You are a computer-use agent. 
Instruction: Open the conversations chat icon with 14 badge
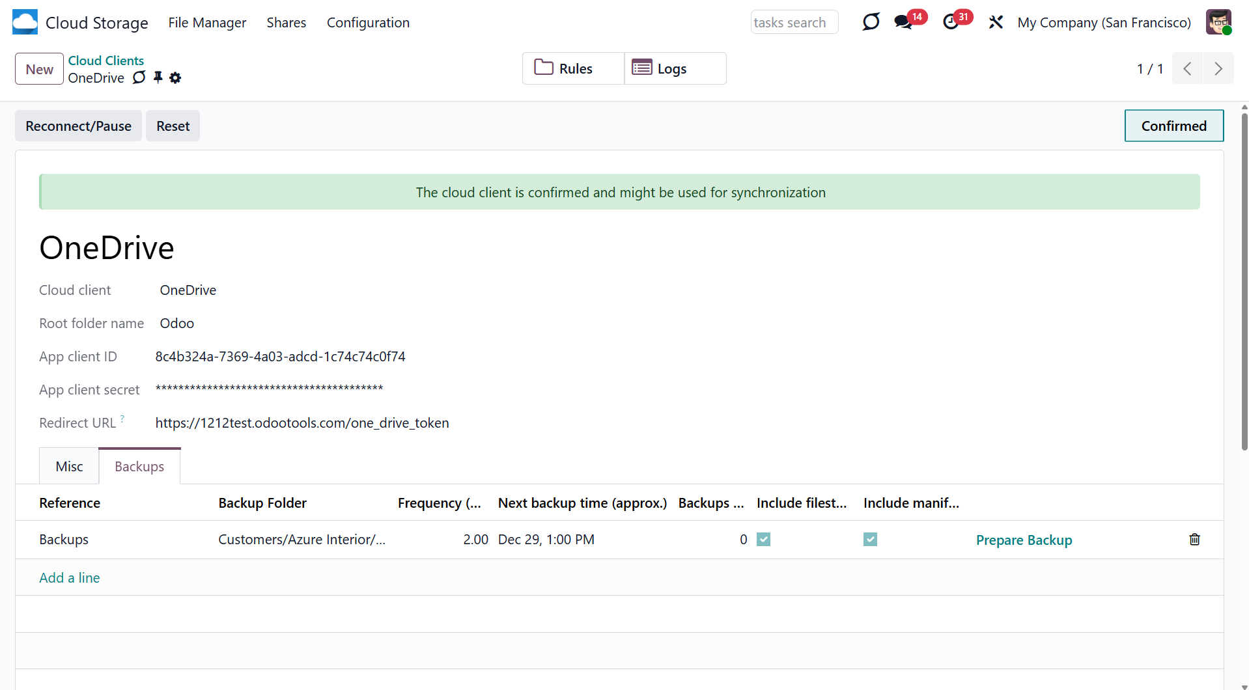(x=903, y=22)
